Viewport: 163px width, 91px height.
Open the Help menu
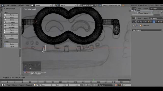pos(28,5)
